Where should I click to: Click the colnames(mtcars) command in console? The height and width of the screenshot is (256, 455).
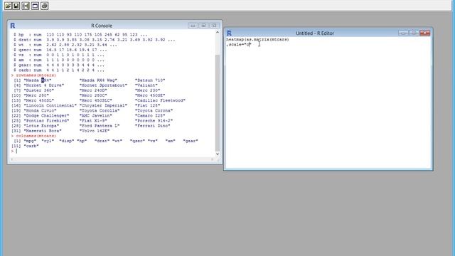point(36,136)
